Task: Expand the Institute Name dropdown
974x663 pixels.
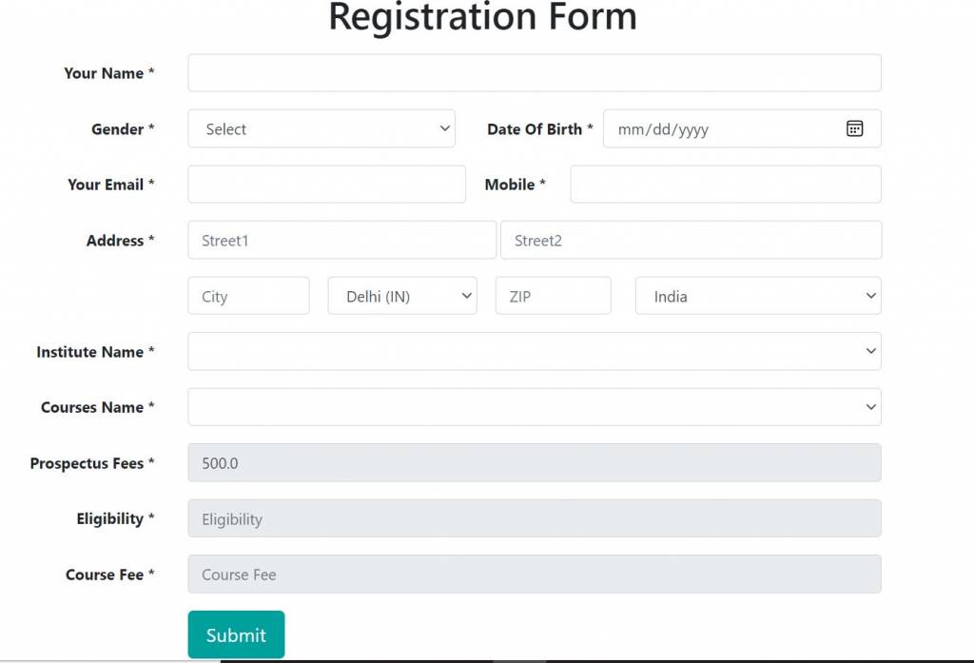Action: [534, 352]
